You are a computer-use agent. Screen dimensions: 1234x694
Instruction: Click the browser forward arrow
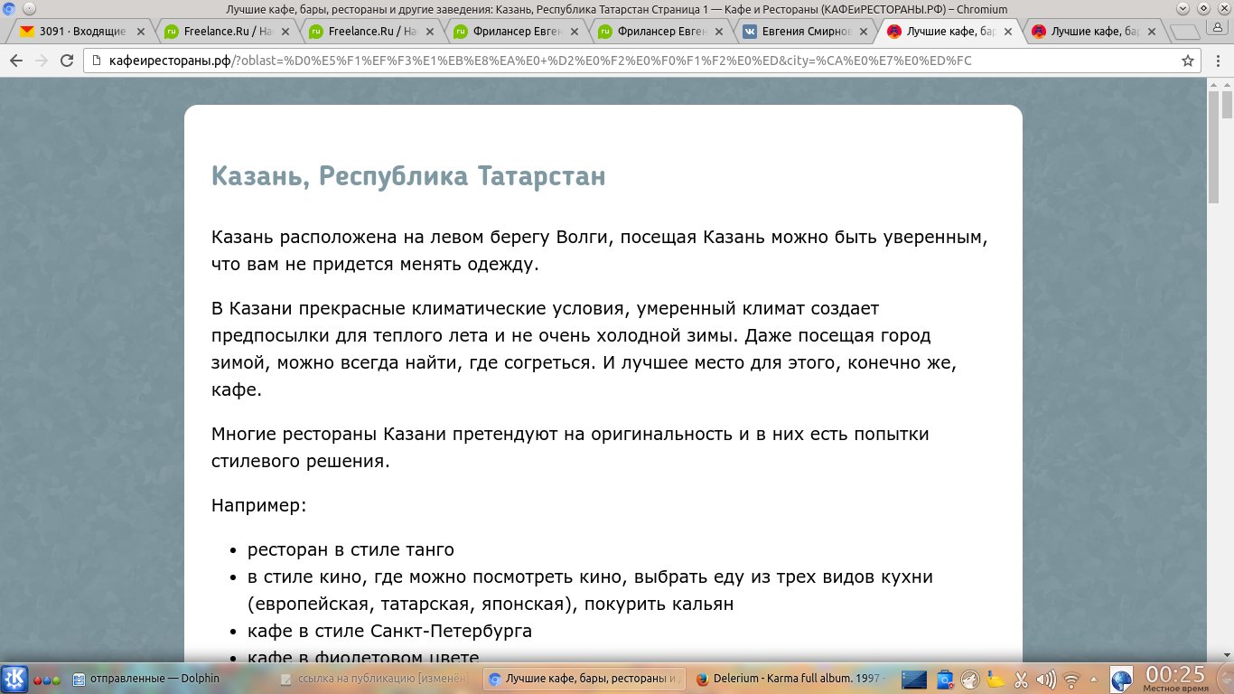[x=41, y=61]
